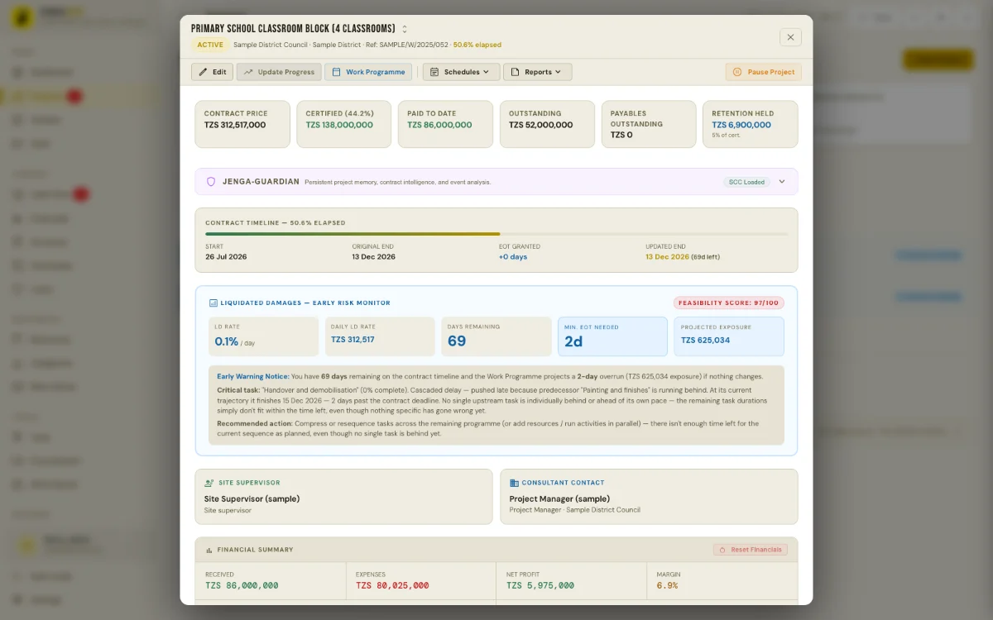The height and width of the screenshot is (620, 993).
Task: Click the Days Remaining 69 card
Action: [496, 336]
